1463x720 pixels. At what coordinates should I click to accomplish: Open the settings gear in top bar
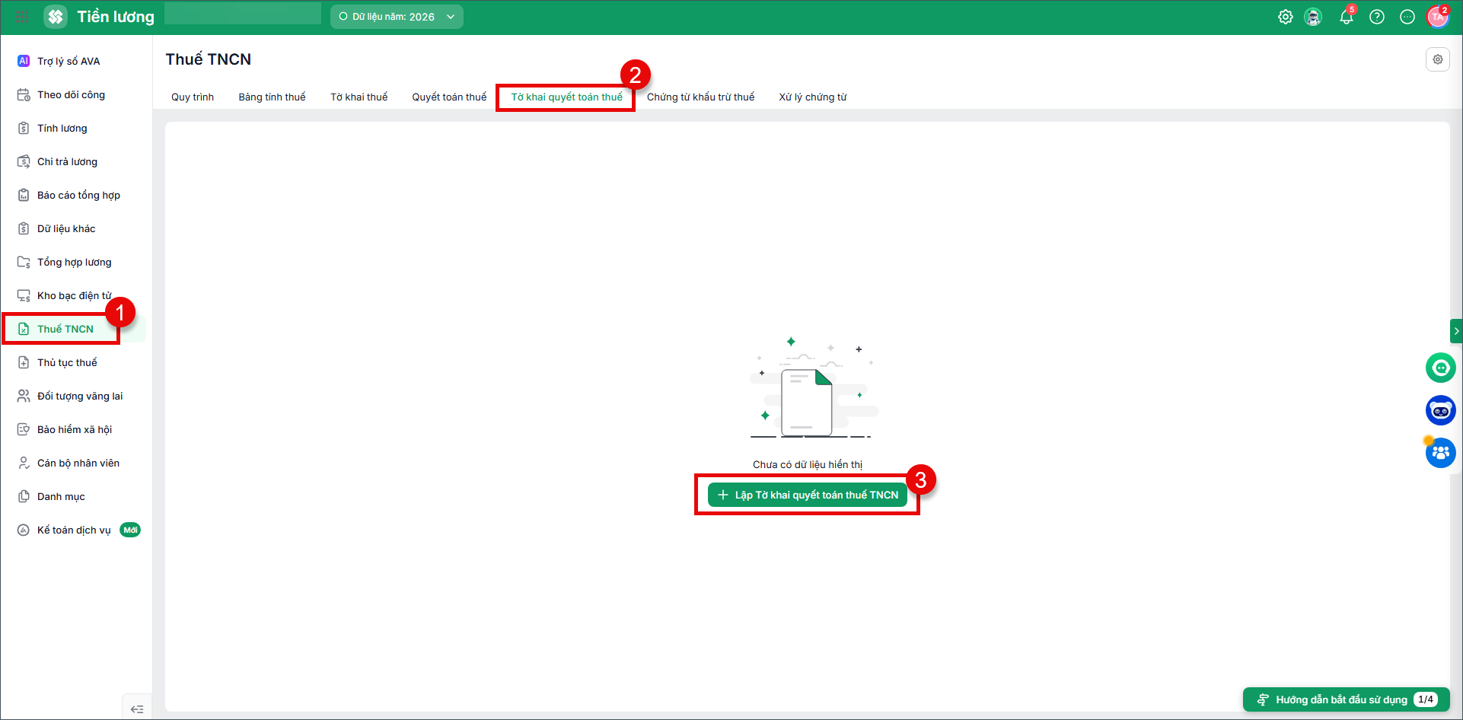1285,17
